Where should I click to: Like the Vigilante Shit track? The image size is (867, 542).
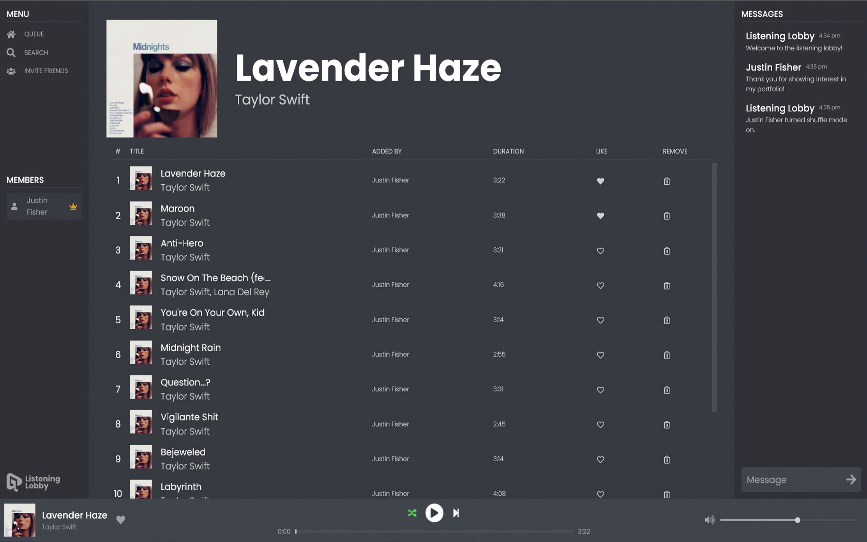[x=600, y=424]
